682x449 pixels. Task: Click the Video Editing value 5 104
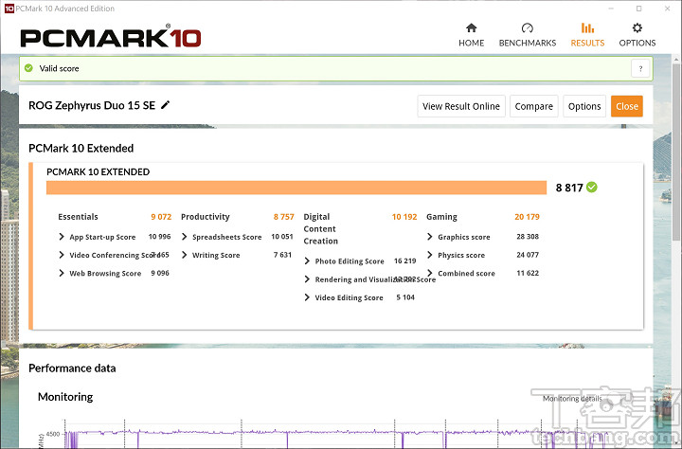pyautogui.click(x=405, y=297)
